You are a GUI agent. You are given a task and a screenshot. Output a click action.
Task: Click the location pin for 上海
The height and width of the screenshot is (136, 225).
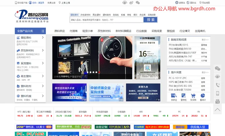point(60,2)
